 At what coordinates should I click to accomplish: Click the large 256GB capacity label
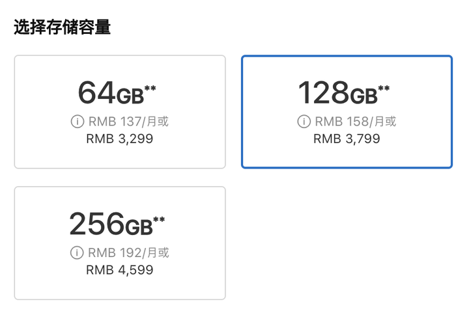pyautogui.click(x=111, y=225)
